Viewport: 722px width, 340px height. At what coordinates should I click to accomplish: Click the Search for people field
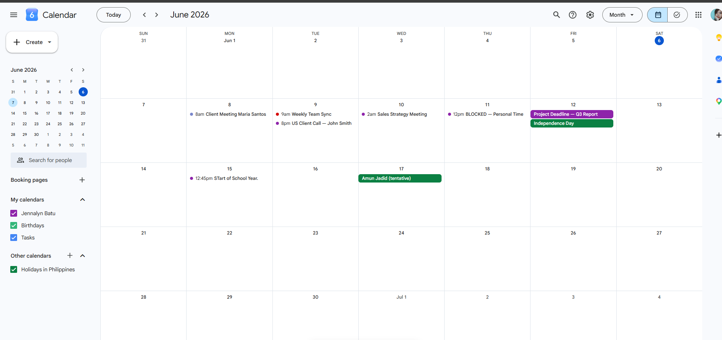[49, 160]
